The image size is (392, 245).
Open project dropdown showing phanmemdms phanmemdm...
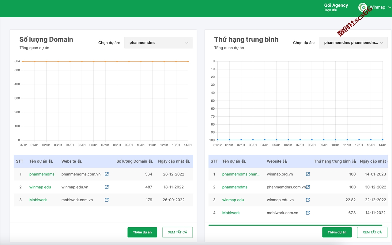pos(353,43)
